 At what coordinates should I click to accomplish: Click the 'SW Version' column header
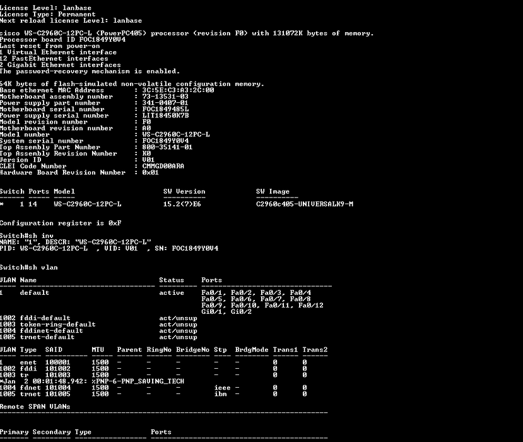click(184, 191)
